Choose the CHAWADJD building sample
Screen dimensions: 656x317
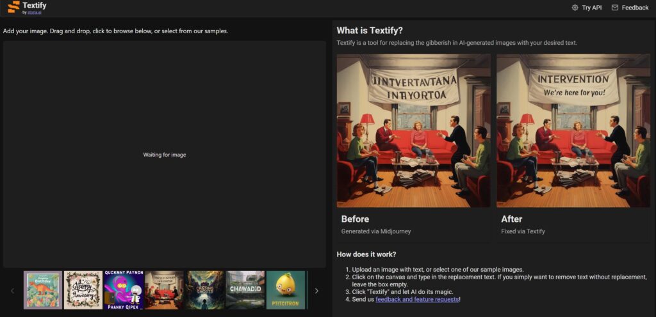(x=245, y=290)
